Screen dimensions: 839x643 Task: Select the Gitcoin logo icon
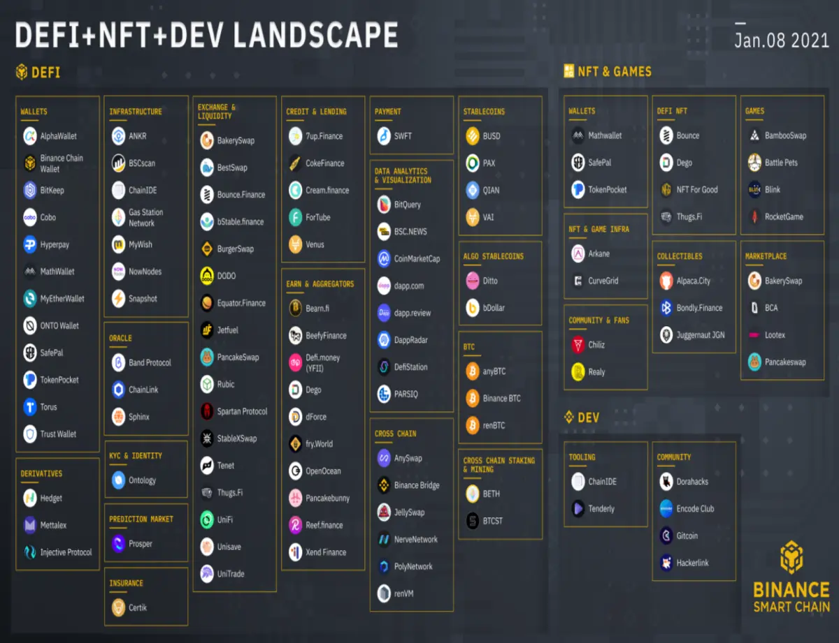pyautogui.click(x=666, y=536)
